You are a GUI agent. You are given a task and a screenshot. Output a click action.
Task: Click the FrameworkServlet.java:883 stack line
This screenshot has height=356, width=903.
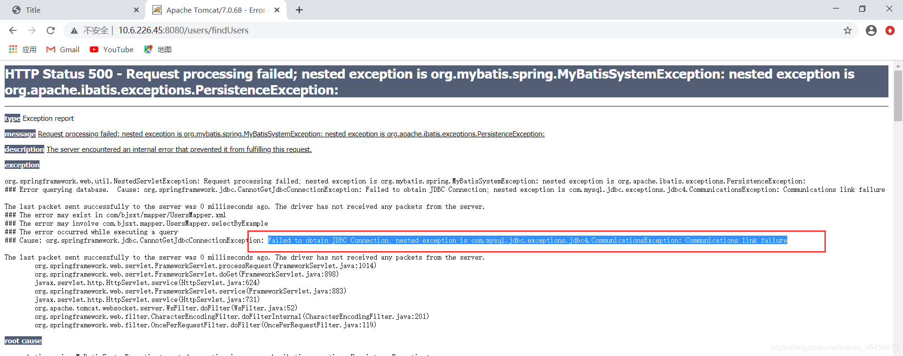(190, 291)
